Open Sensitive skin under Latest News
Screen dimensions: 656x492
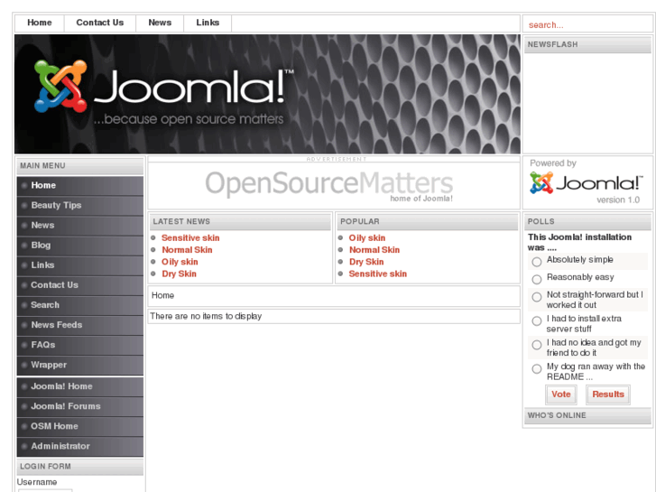[x=190, y=237]
